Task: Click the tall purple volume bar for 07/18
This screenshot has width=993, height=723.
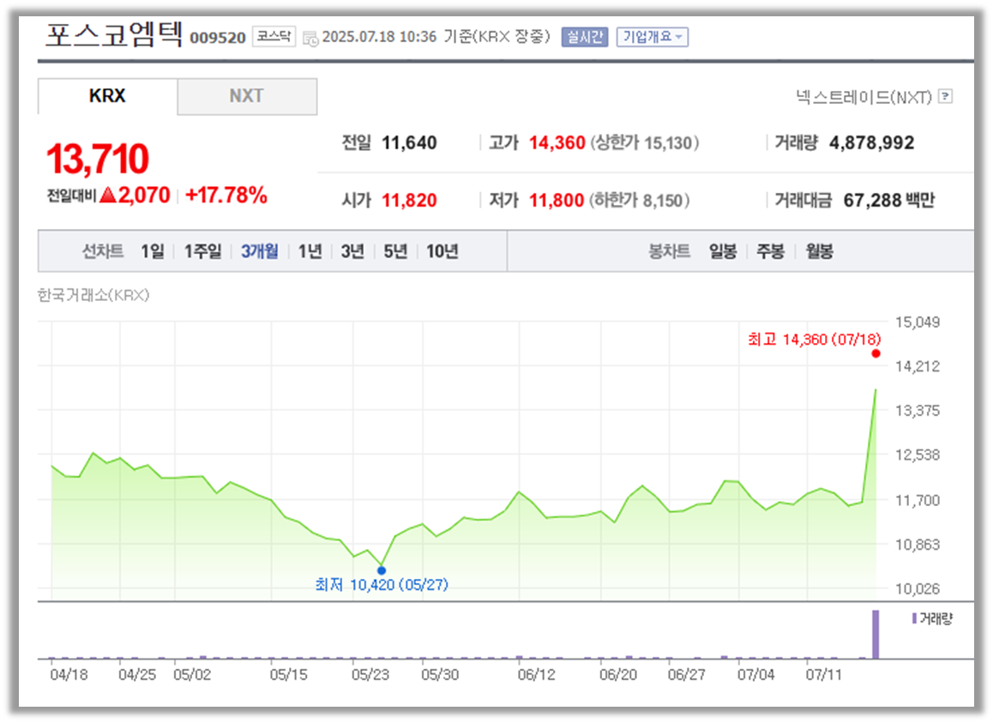Action: point(876,635)
